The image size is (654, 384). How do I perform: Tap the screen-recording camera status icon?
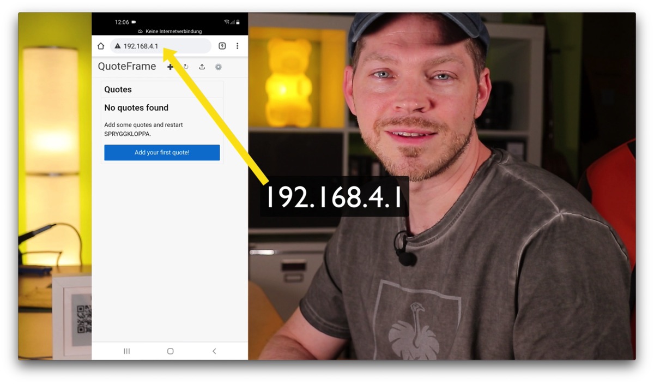(134, 22)
